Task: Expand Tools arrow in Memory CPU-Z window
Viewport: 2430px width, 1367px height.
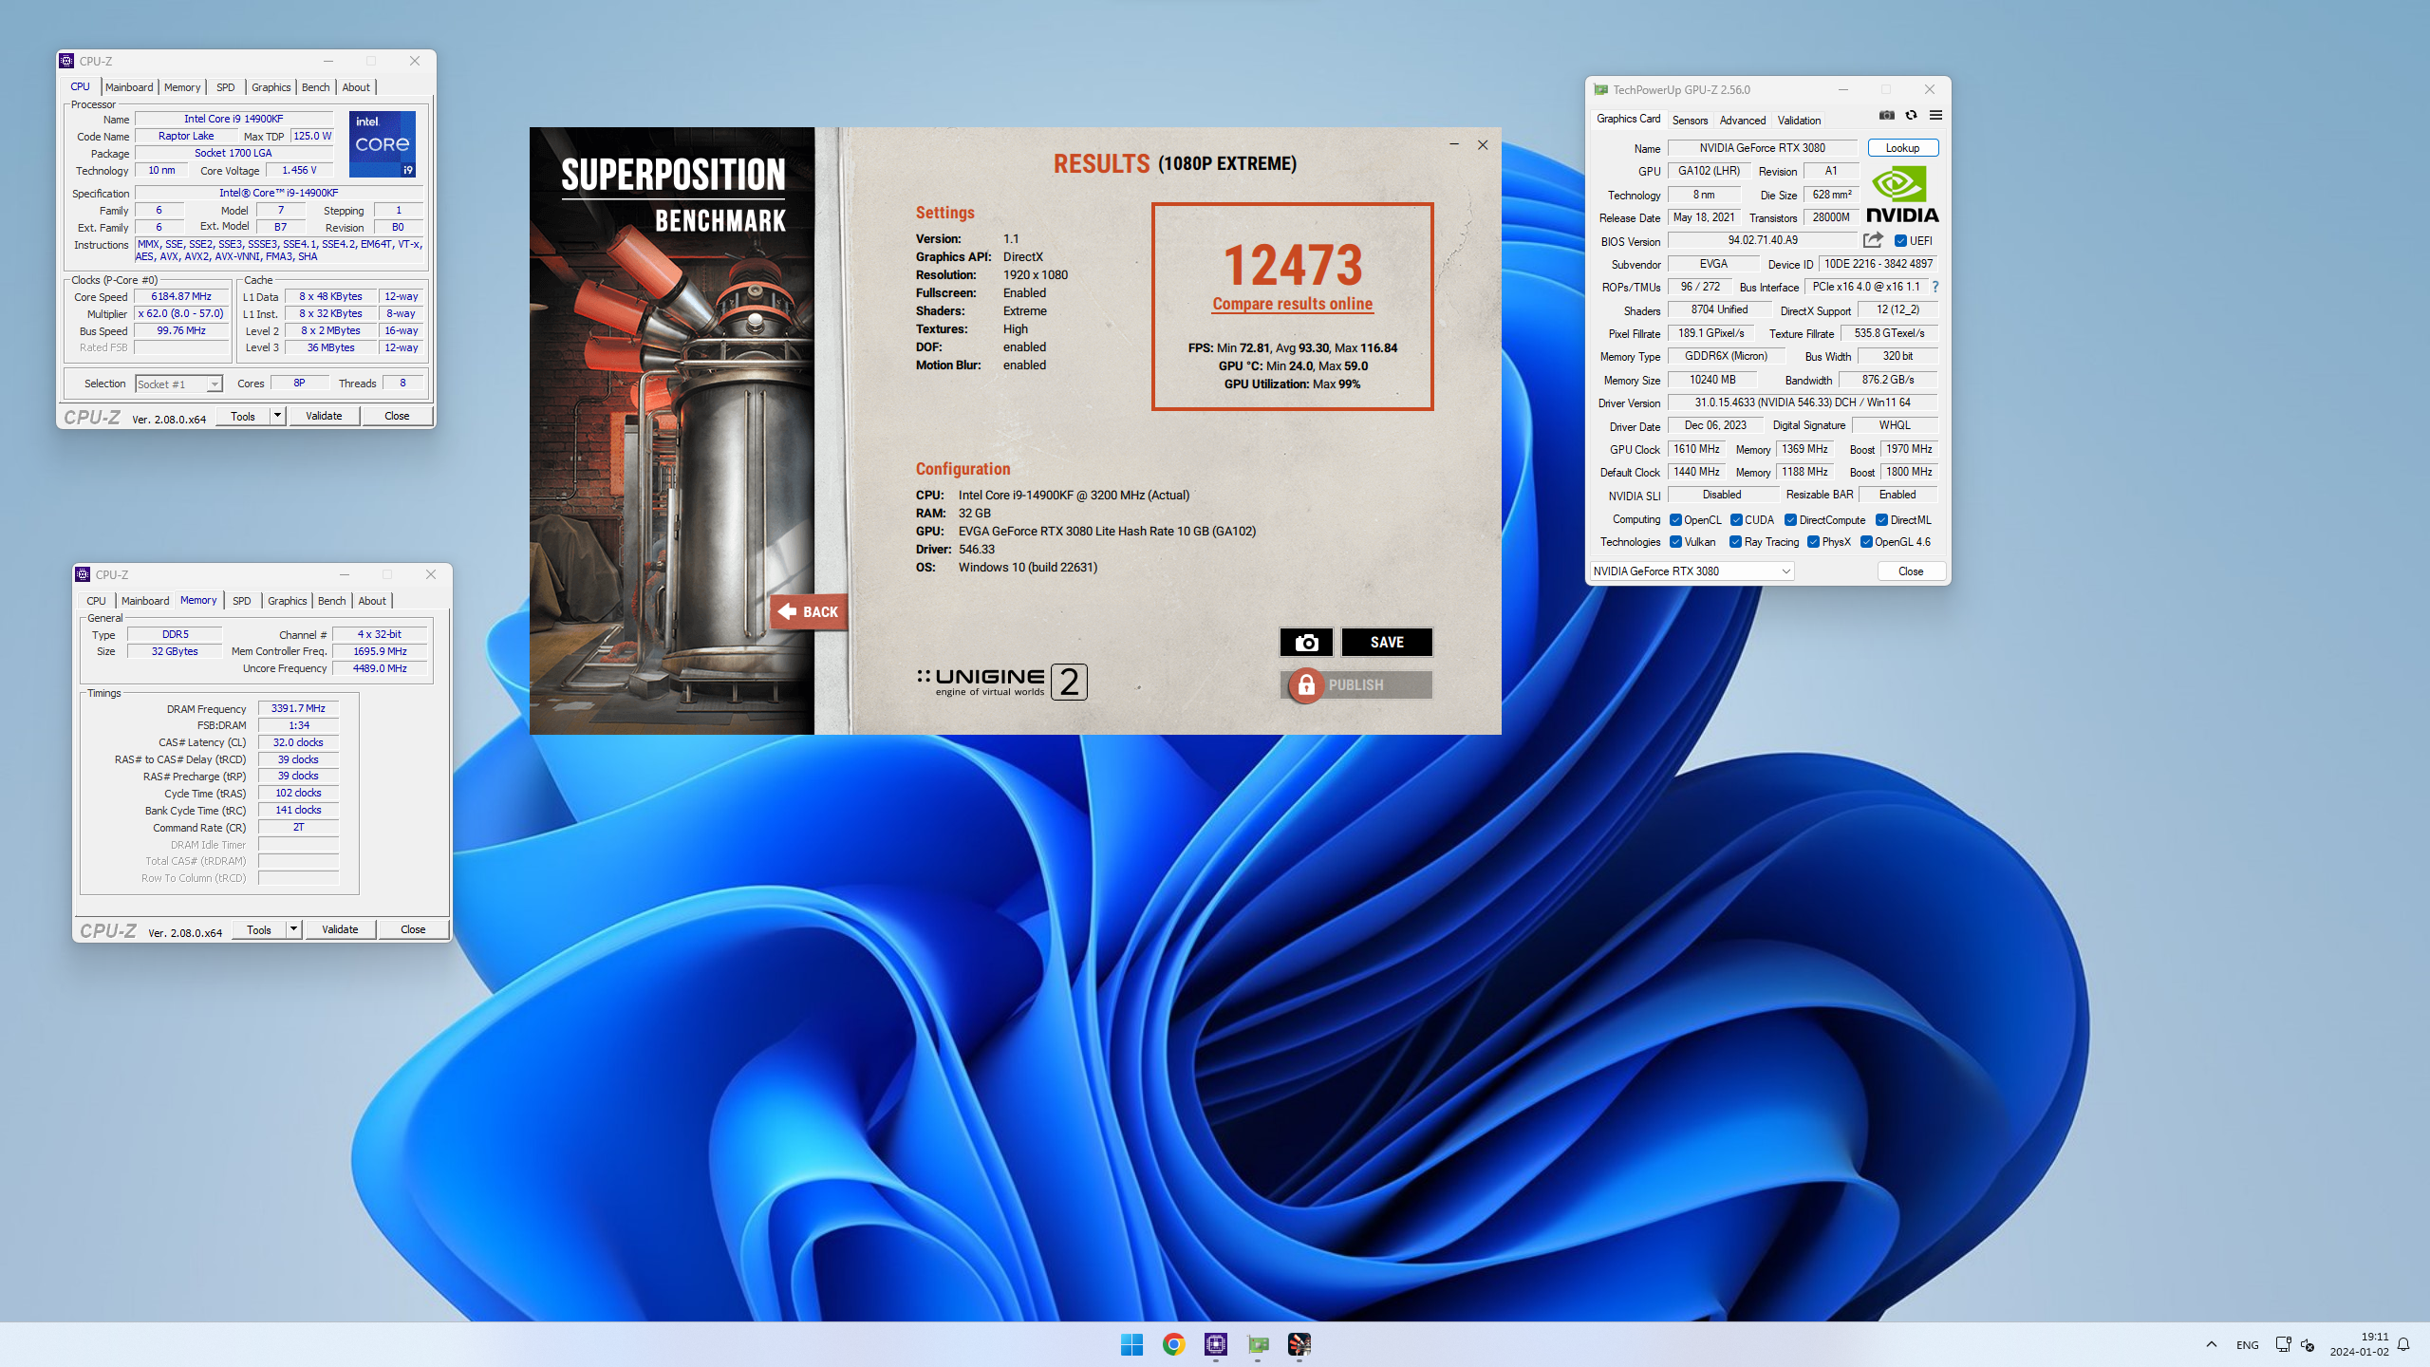Action: 293,929
